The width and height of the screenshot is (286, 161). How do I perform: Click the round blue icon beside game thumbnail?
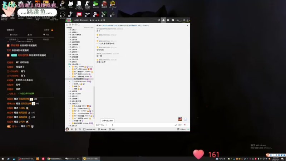click(x=185, y=119)
